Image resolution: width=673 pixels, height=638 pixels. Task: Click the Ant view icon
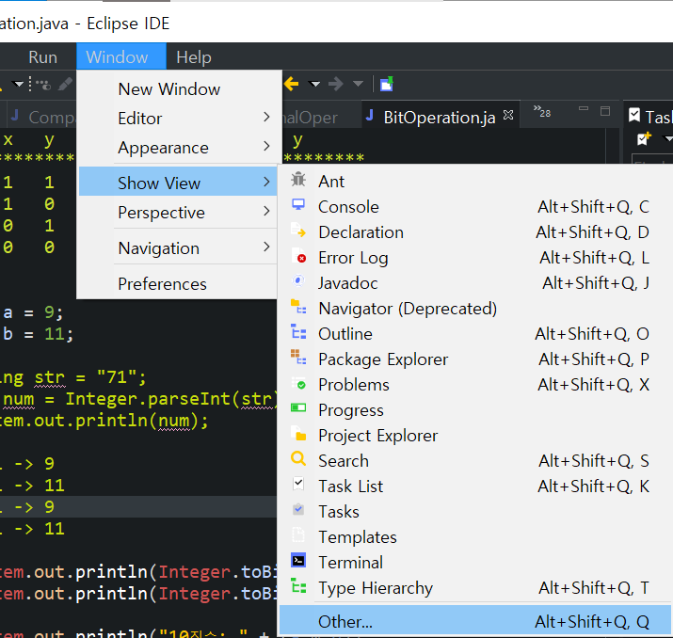(298, 180)
